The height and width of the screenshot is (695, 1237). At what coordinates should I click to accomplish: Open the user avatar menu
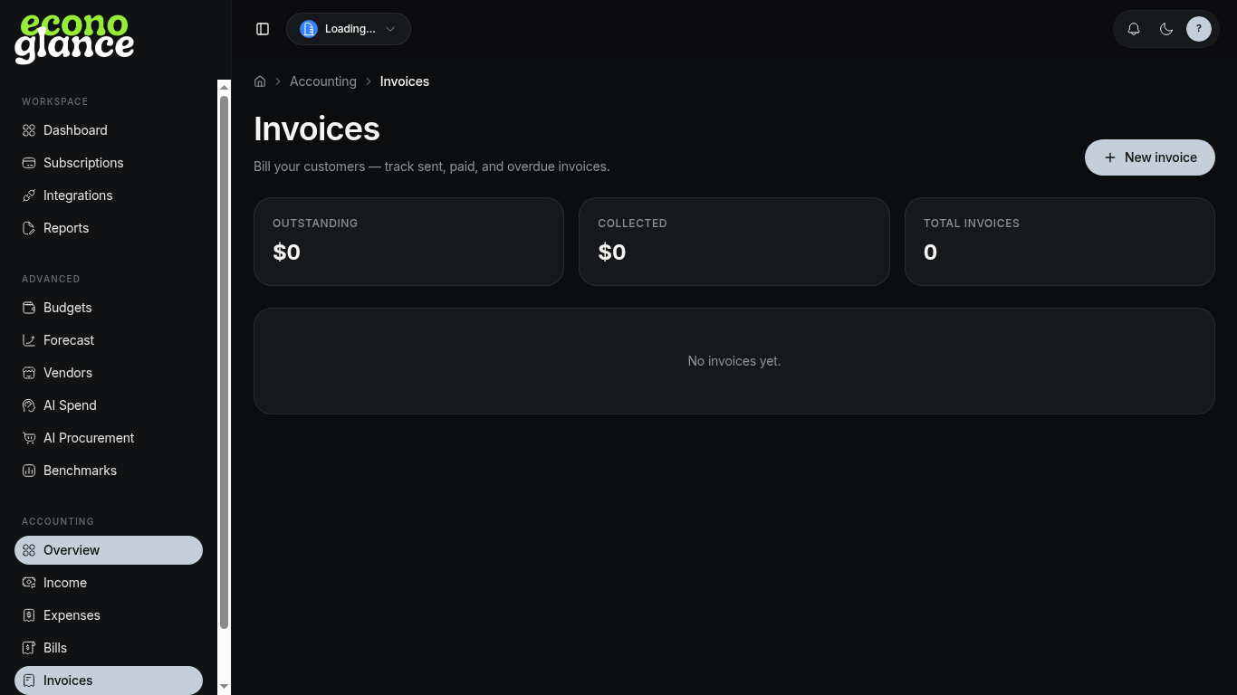pyautogui.click(x=1199, y=29)
